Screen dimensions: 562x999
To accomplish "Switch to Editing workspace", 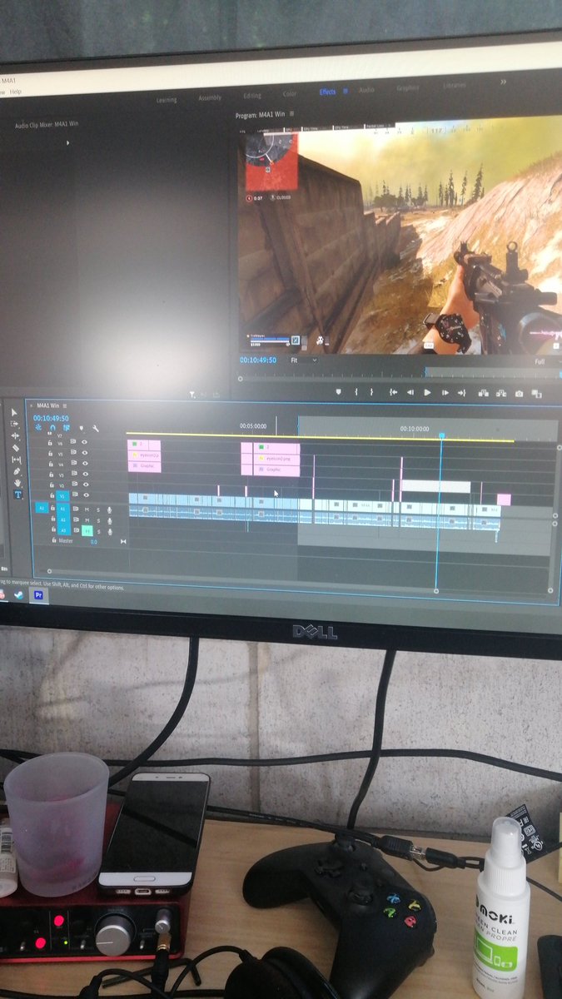I will point(252,96).
